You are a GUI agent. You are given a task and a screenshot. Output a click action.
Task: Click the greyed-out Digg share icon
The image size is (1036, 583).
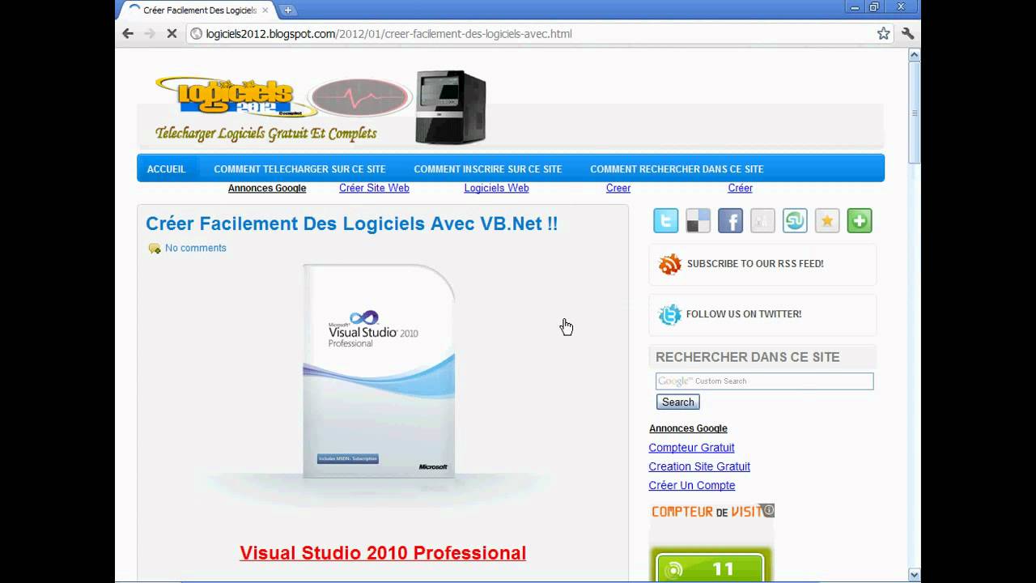pos(762,220)
